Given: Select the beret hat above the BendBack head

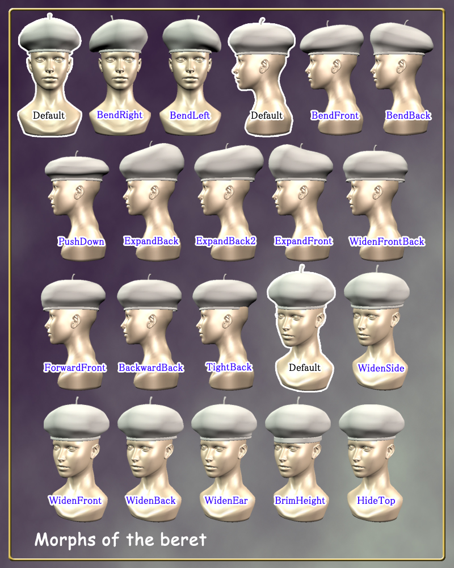Looking at the screenshot, I should (x=401, y=38).
